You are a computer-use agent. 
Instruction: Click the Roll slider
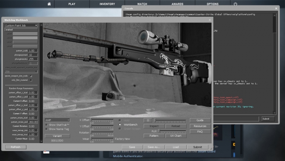172,131
